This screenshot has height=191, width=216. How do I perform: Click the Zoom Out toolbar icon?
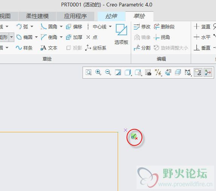[x=108, y=72]
